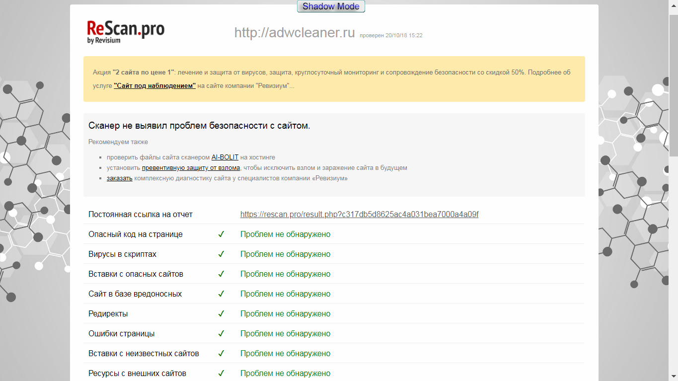Click the ReScan.pro logo
678x381 pixels.
coord(125,32)
